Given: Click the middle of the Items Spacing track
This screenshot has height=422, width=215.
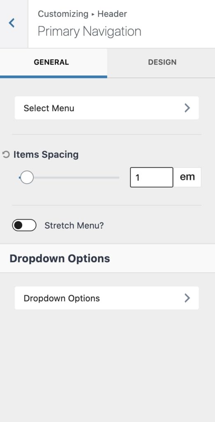Looking at the screenshot, I should click(69, 177).
